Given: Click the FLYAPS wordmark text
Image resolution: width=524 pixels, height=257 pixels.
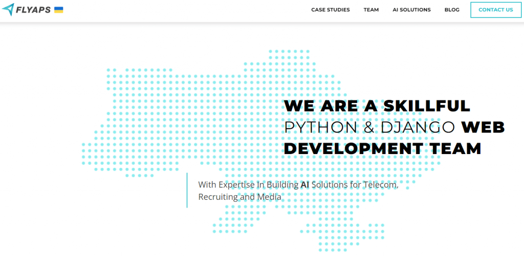Looking at the screenshot, I should [x=33, y=10].
